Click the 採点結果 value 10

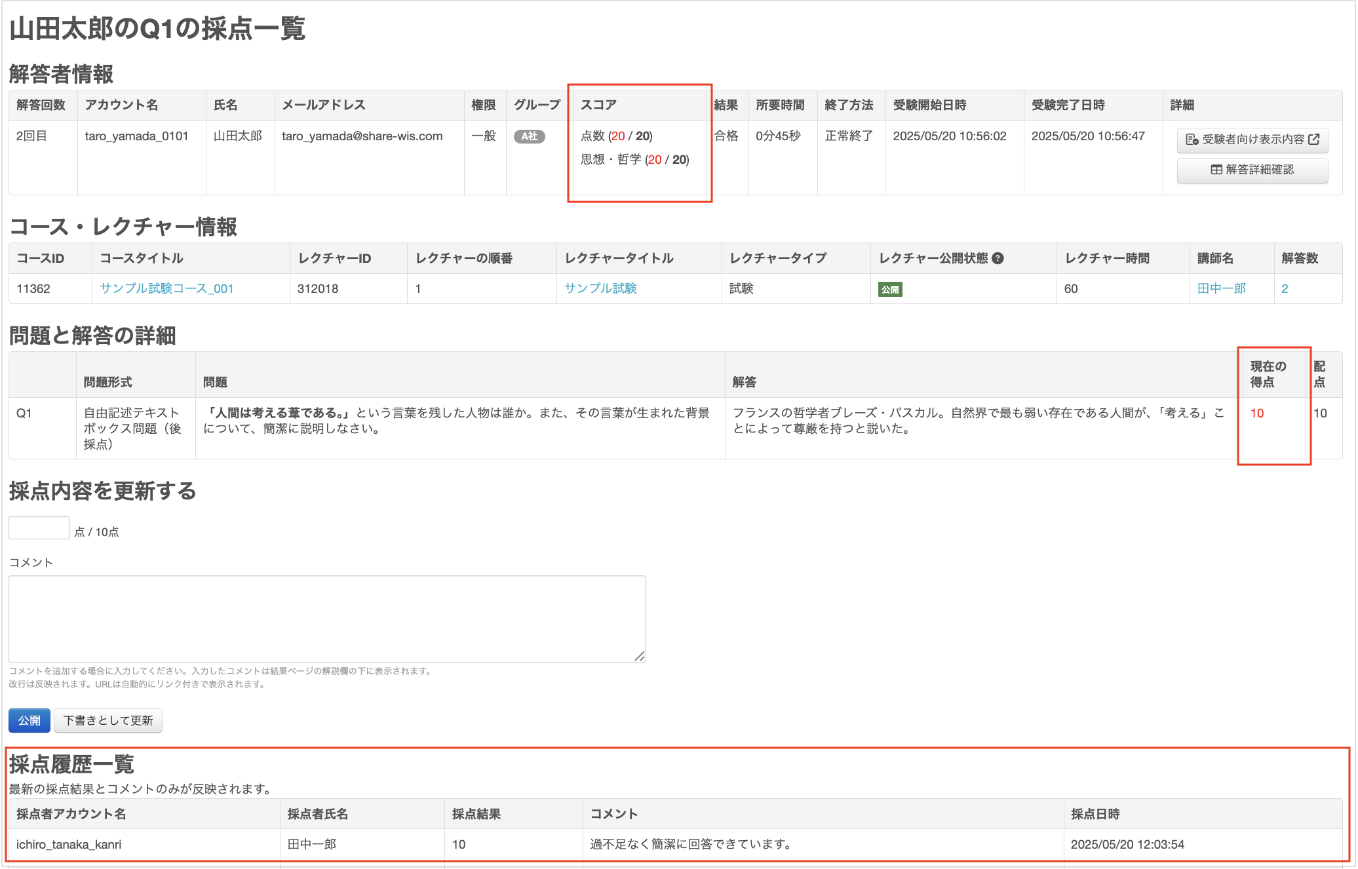tap(459, 845)
